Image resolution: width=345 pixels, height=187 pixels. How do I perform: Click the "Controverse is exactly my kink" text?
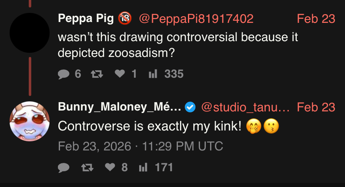[x=150, y=126]
